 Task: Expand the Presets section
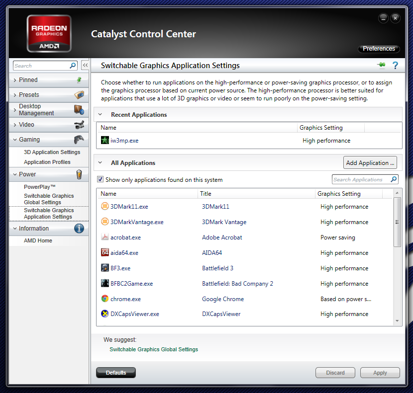15,95
